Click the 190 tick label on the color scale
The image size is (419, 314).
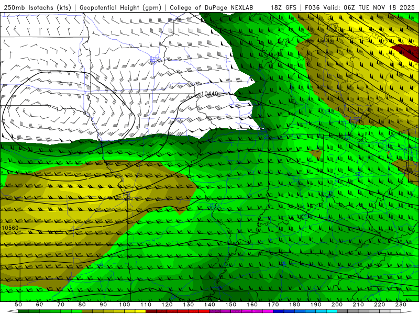[316, 305]
